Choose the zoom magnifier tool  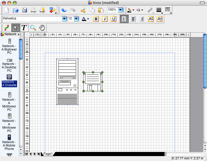point(33,27)
